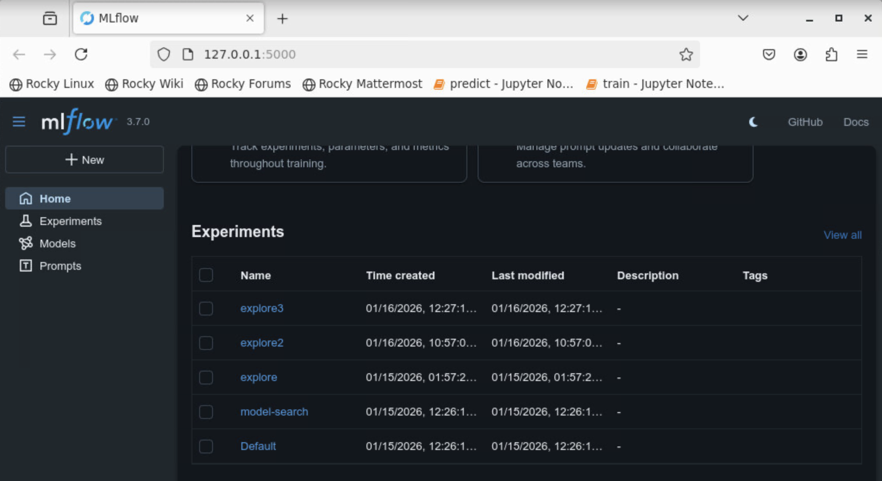Go back in browser history
Viewport: 882px width, 481px height.
[x=19, y=54]
